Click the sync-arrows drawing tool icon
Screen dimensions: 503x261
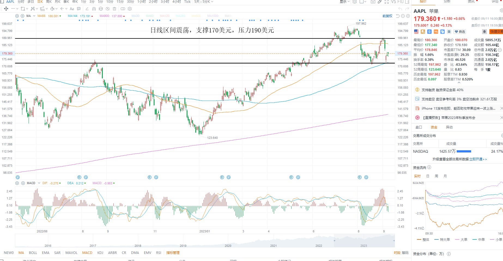(x=101, y=9)
